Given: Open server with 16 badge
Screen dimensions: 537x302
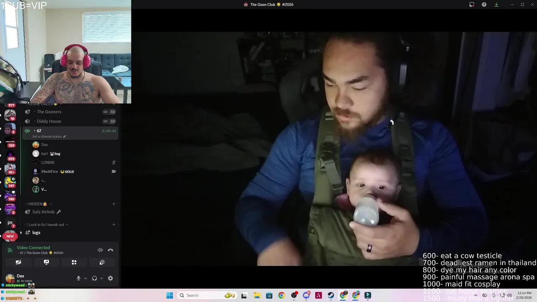Looking at the screenshot, I should point(10,115).
